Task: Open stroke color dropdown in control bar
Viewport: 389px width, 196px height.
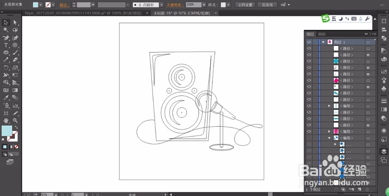Action: (53, 5)
